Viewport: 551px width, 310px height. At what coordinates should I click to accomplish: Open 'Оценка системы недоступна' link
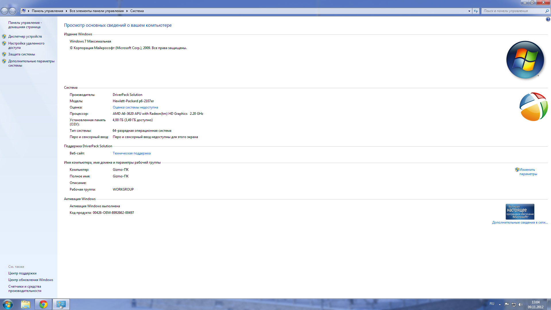135,107
